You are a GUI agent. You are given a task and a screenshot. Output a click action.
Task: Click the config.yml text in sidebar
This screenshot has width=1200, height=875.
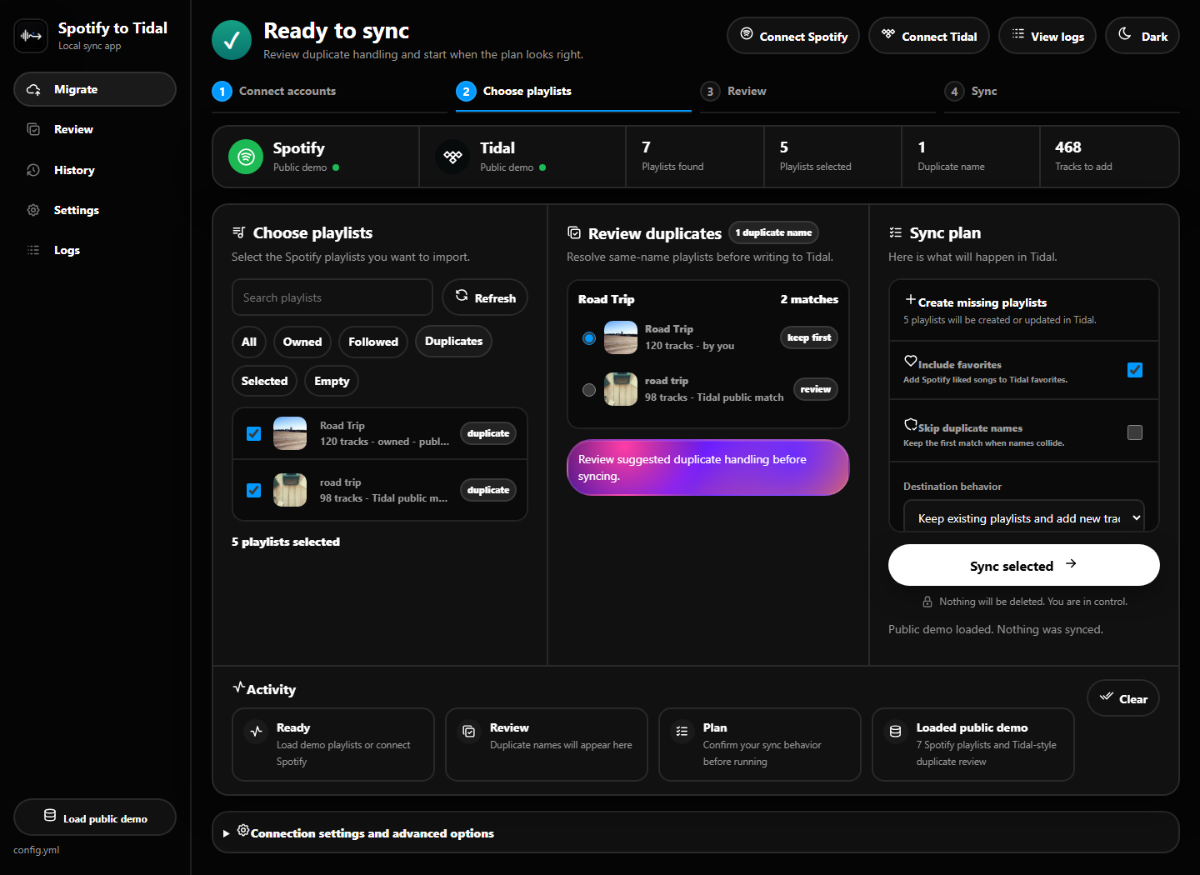37,850
